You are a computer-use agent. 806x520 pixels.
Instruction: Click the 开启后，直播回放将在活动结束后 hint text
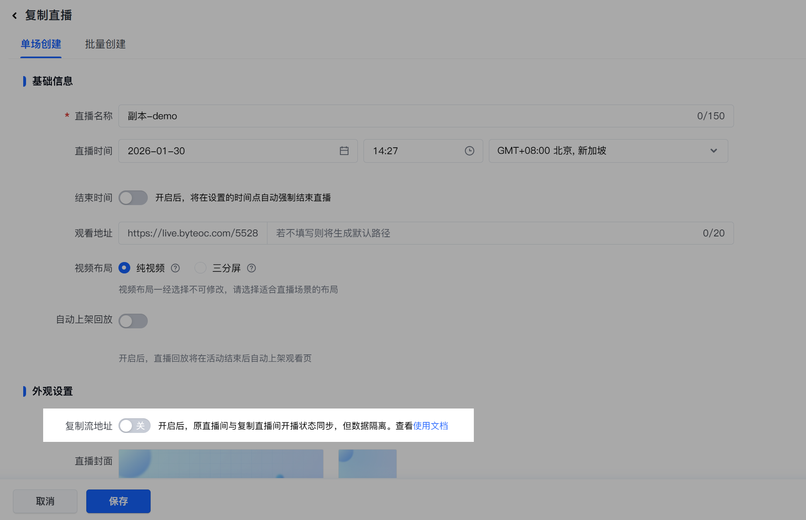[x=215, y=358]
